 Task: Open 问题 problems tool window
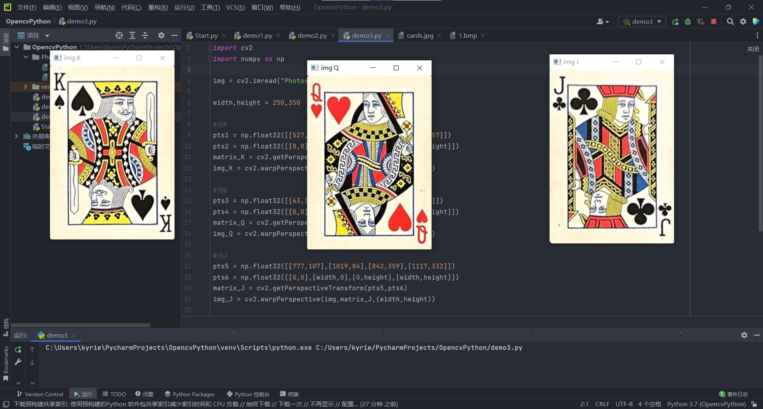pyautogui.click(x=144, y=394)
